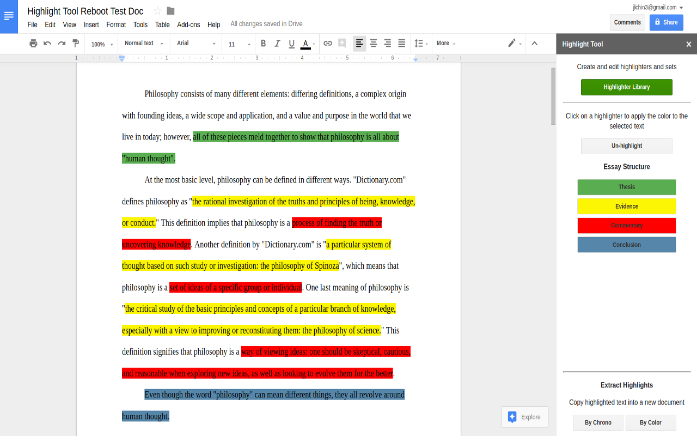Image resolution: width=697 pixels, height=436 pixels.
Task: Collapse the toolbar with the chevron
Action: pyautogui.click(x=534, y=43)
